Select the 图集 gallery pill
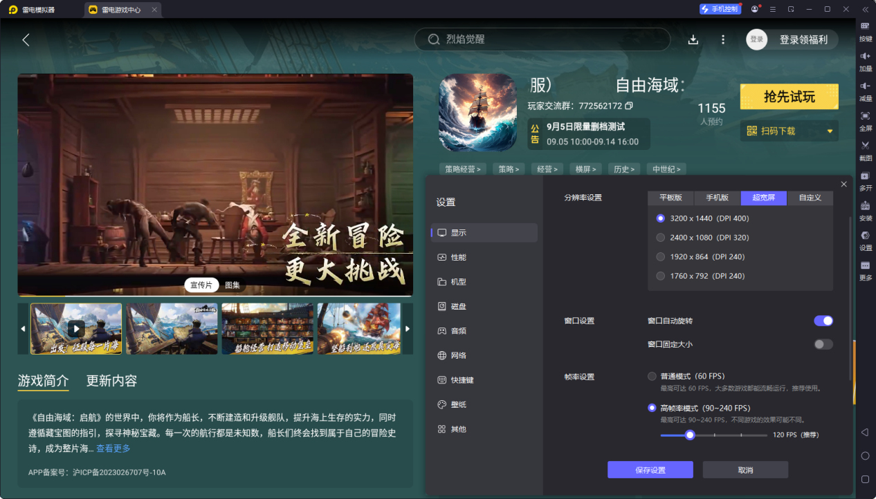The width and height of the screenshot is (876, 499). click(232, 285)
